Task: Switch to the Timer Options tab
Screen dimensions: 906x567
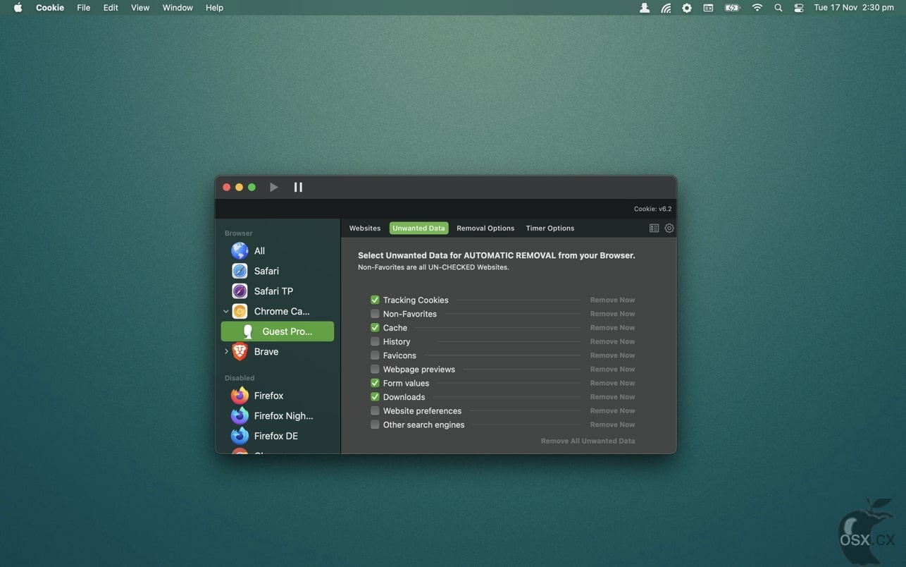Action: tap(550, 228)
